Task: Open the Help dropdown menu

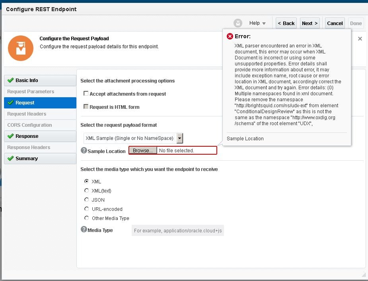Action: point(257,23)
